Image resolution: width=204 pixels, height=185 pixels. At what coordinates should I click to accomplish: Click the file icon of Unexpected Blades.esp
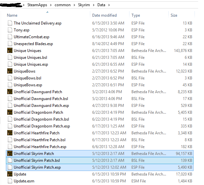pos(10,44)
